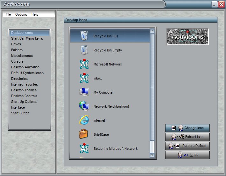This screenshot has height=176, width=226.
Task: Select the Recycle Bin Empty icon
Action: (x=84, y=50)
